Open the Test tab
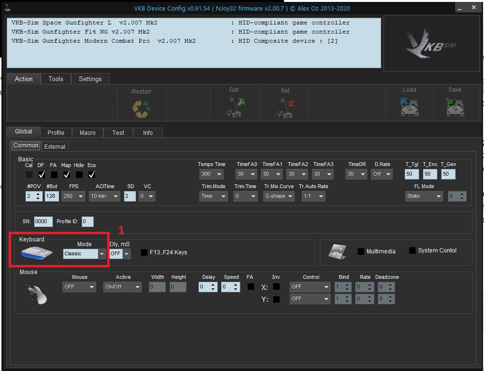The image size is (484, 371). [x=118, y=133]
